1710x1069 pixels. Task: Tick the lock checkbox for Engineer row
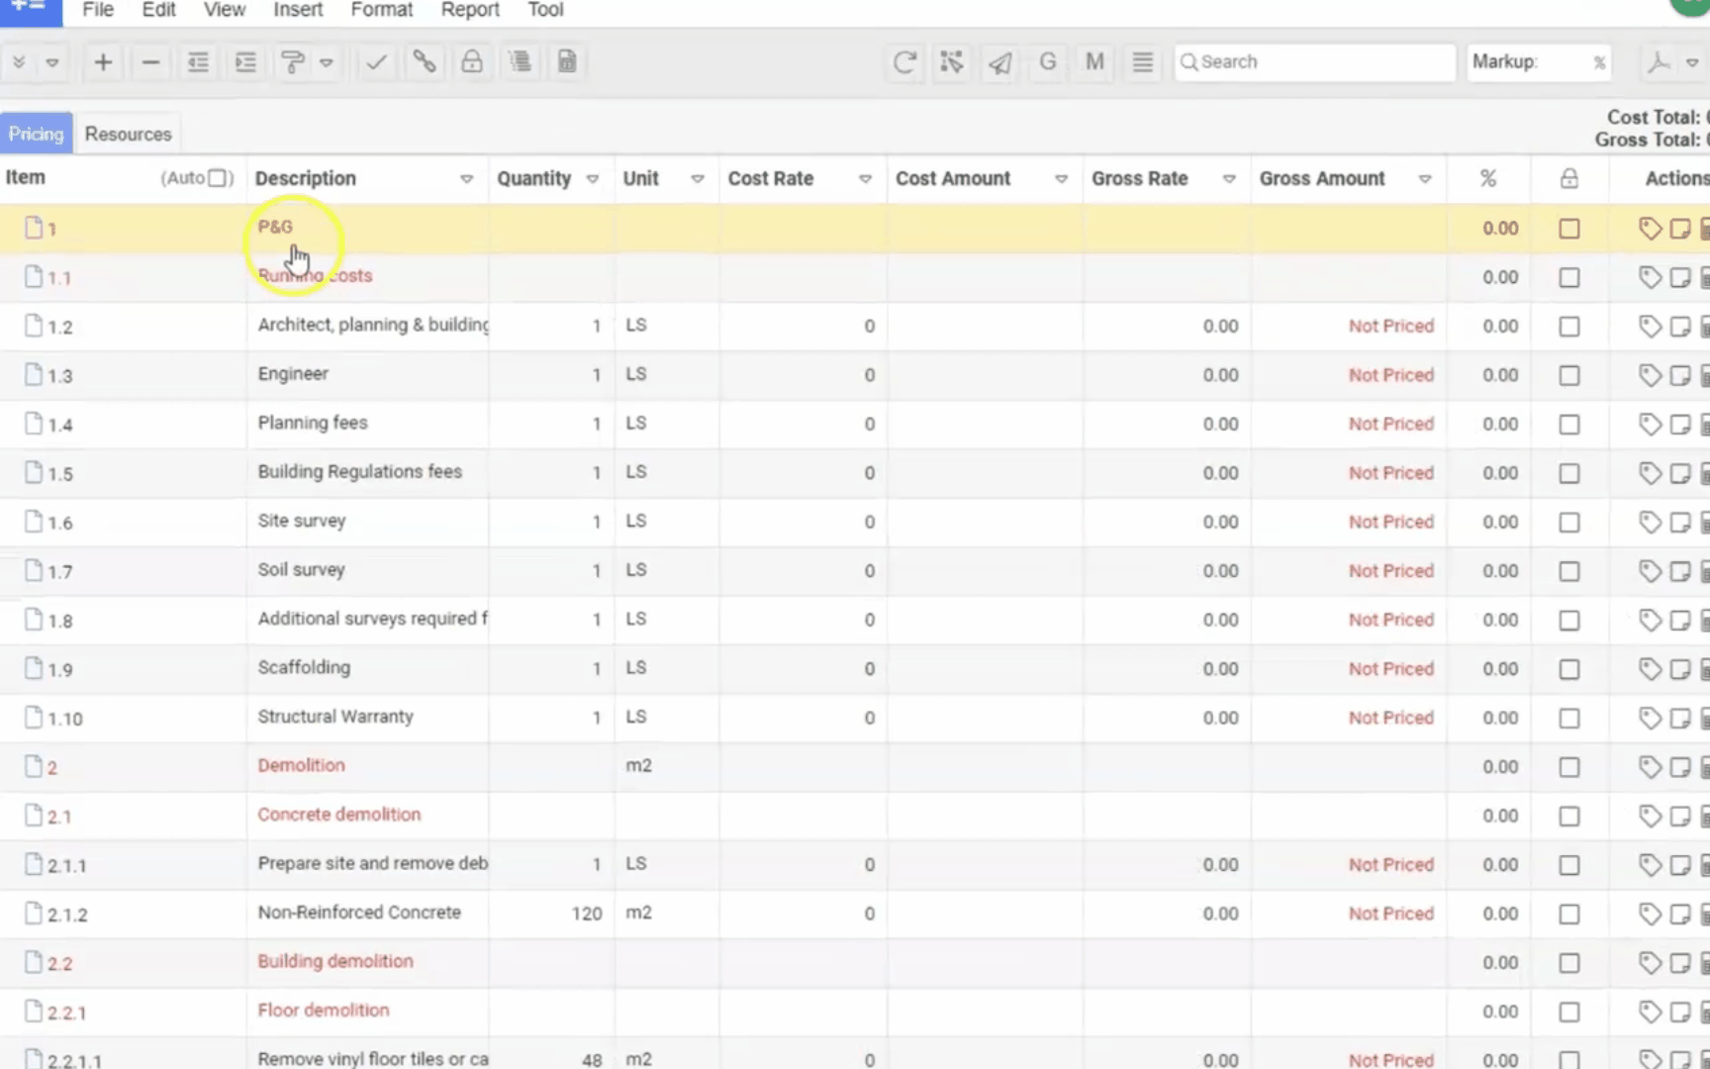coord(1569,375)
